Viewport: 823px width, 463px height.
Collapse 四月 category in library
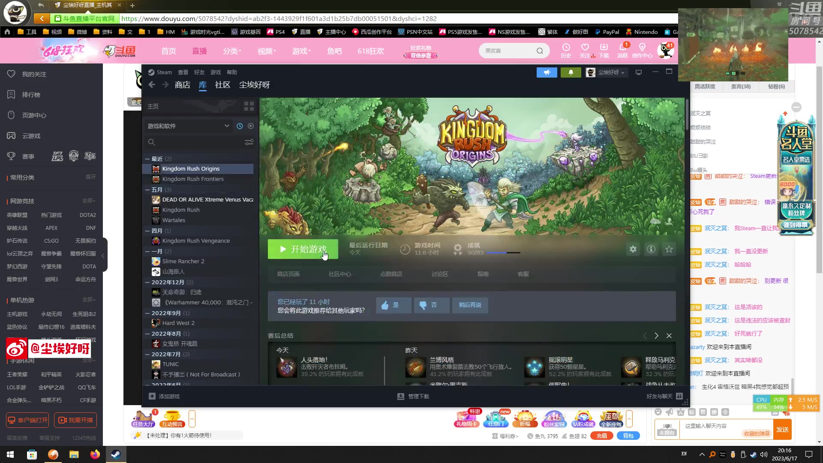147,231
